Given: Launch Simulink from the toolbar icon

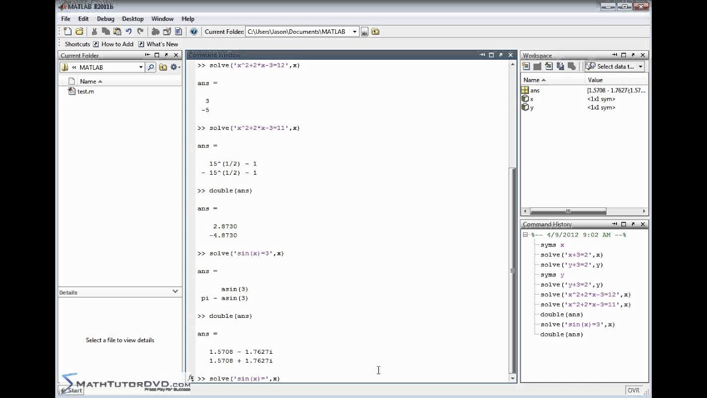Looking at the screenshot, I should [155, 32].
